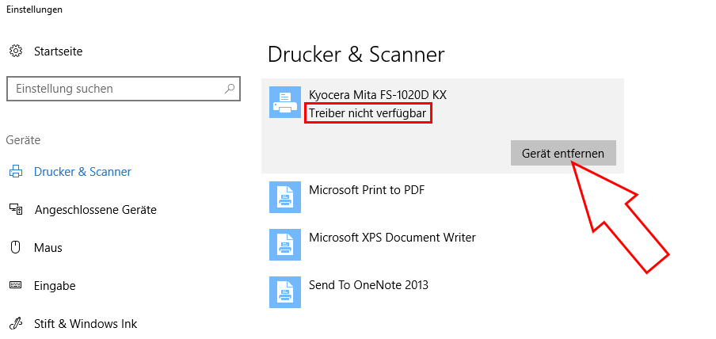Open Stift & Windows Ink settings
716x339 pixels.
[x=86, y=324]
